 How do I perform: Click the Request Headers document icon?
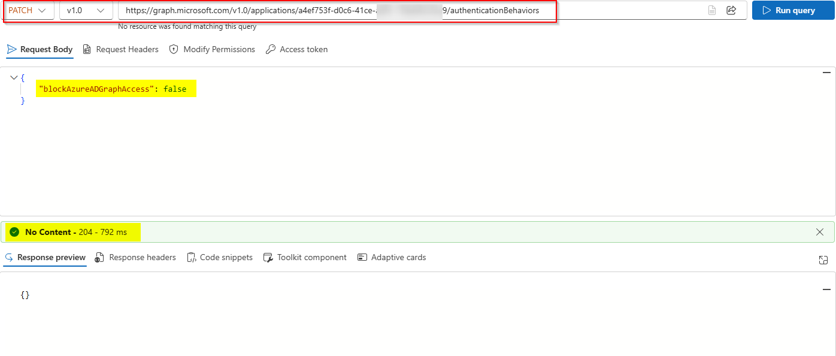(x=87, y=49)
